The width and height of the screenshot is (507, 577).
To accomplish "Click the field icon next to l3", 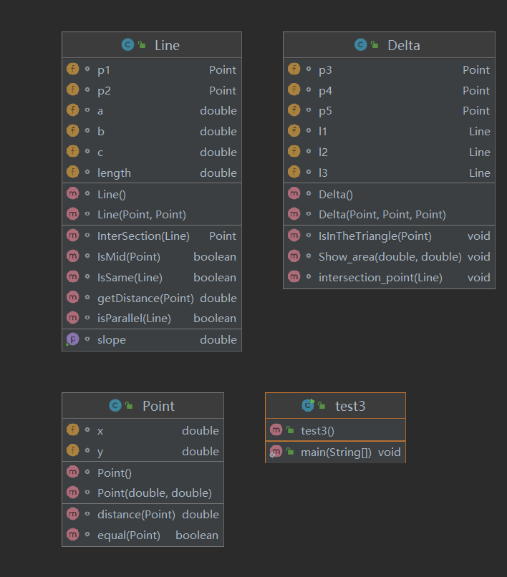I will point(294,173).
